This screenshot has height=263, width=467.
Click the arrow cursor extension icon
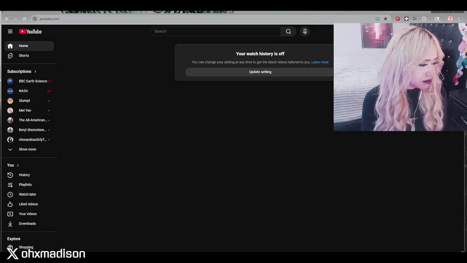click(415, 19)
